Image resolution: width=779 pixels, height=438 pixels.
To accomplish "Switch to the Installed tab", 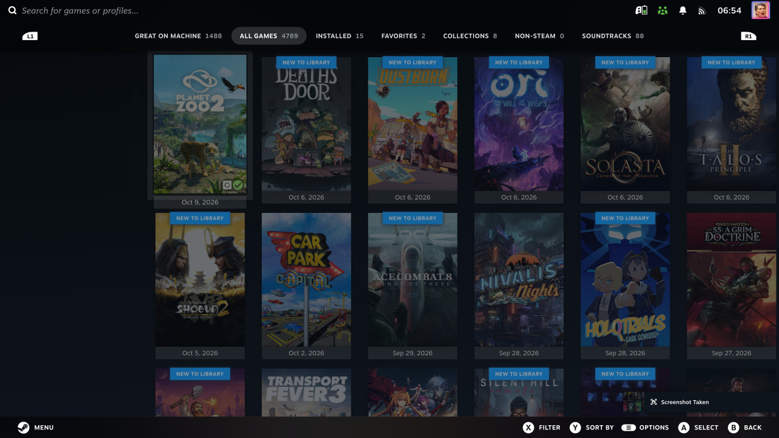I will click(x=340, y=36).
